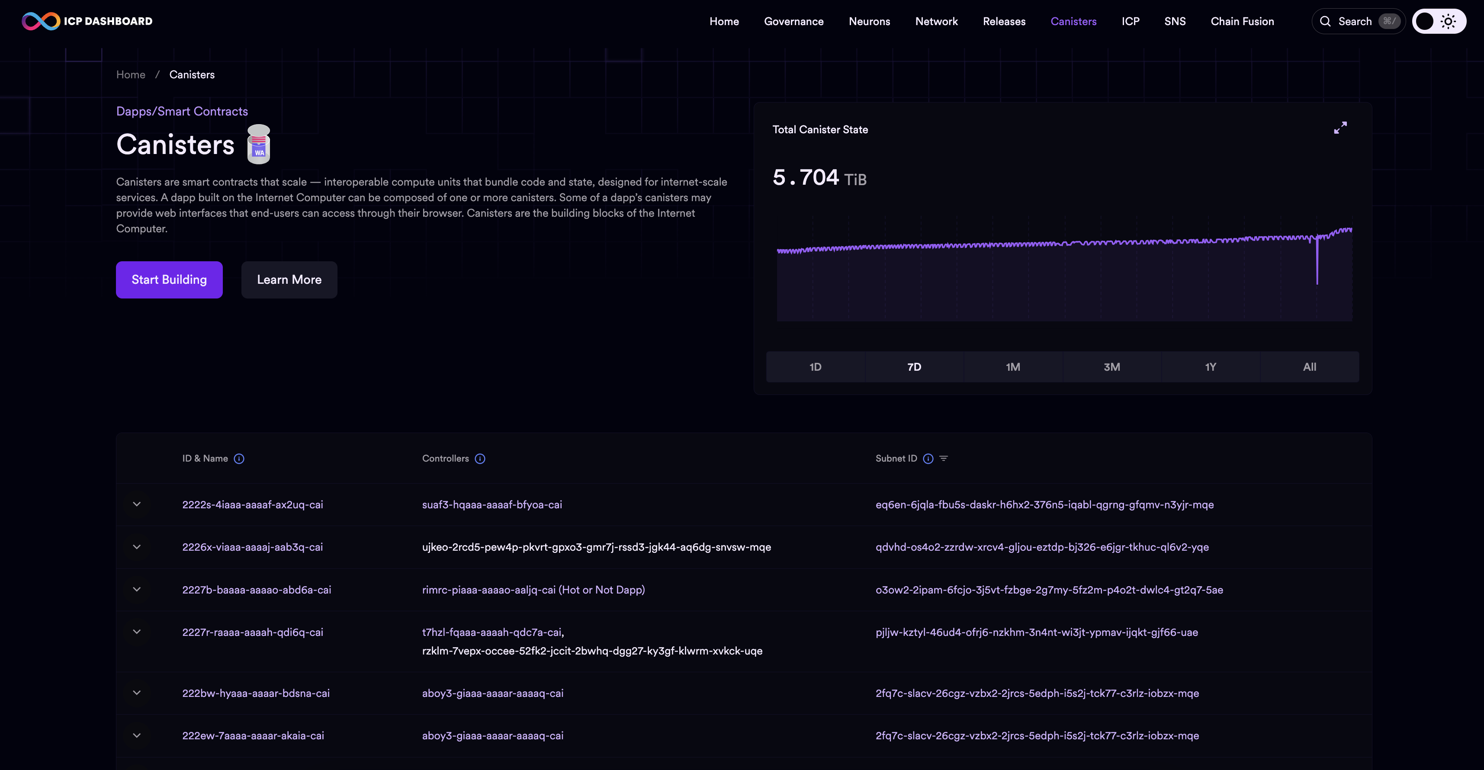Open canister 222bw-hyaaa-aaaar-bdsna-cai link

(x=256, y=693)
